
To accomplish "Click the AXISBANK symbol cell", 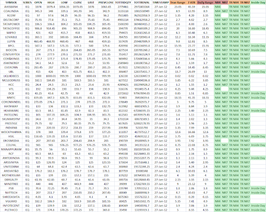I will click(x=11, y=7).
